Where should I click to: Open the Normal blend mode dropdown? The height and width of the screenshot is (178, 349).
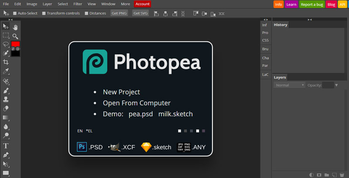point(289,85)
